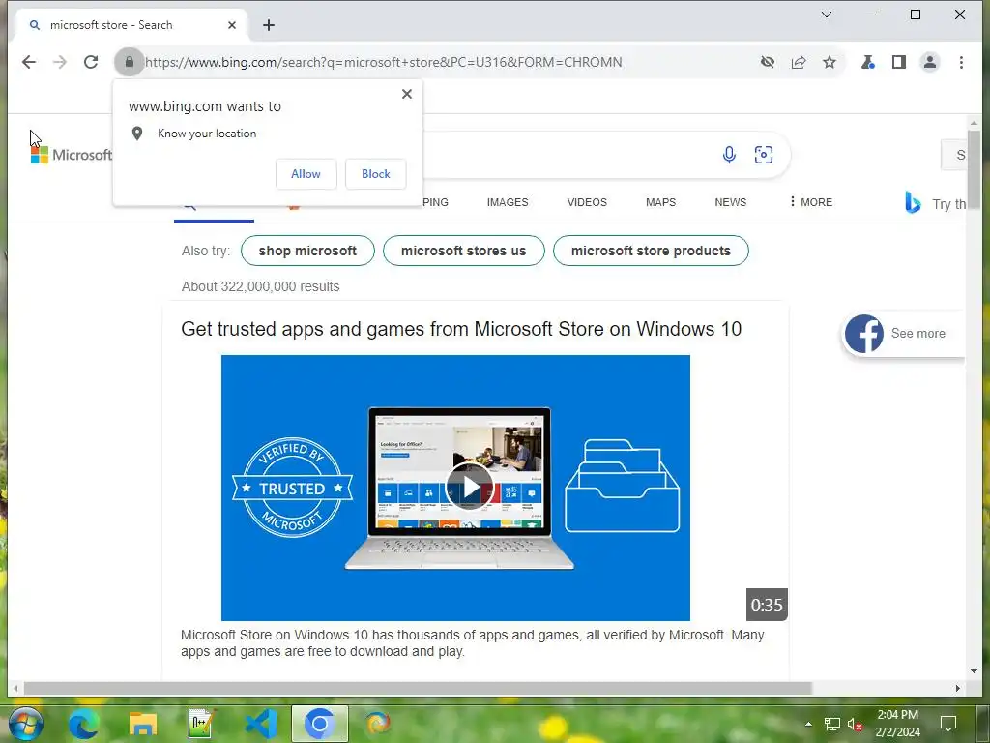The height and width of the screenshot is (743, 990).
Task: Click the video duration badge 0:35
Action: (767, 605)
